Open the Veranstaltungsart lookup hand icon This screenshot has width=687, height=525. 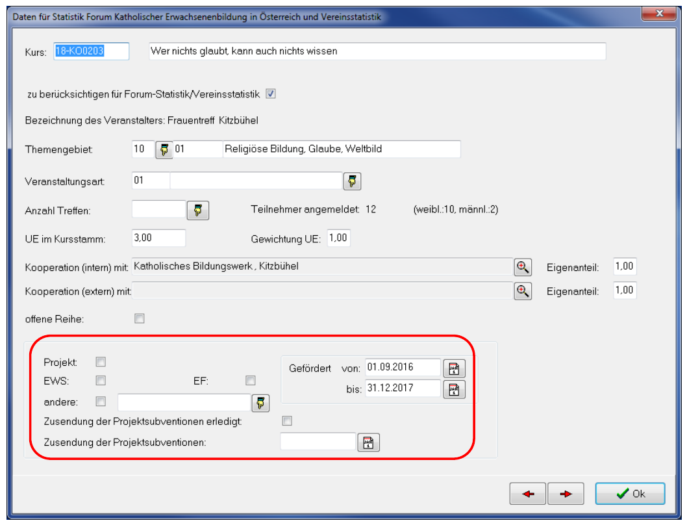point(352,181)
